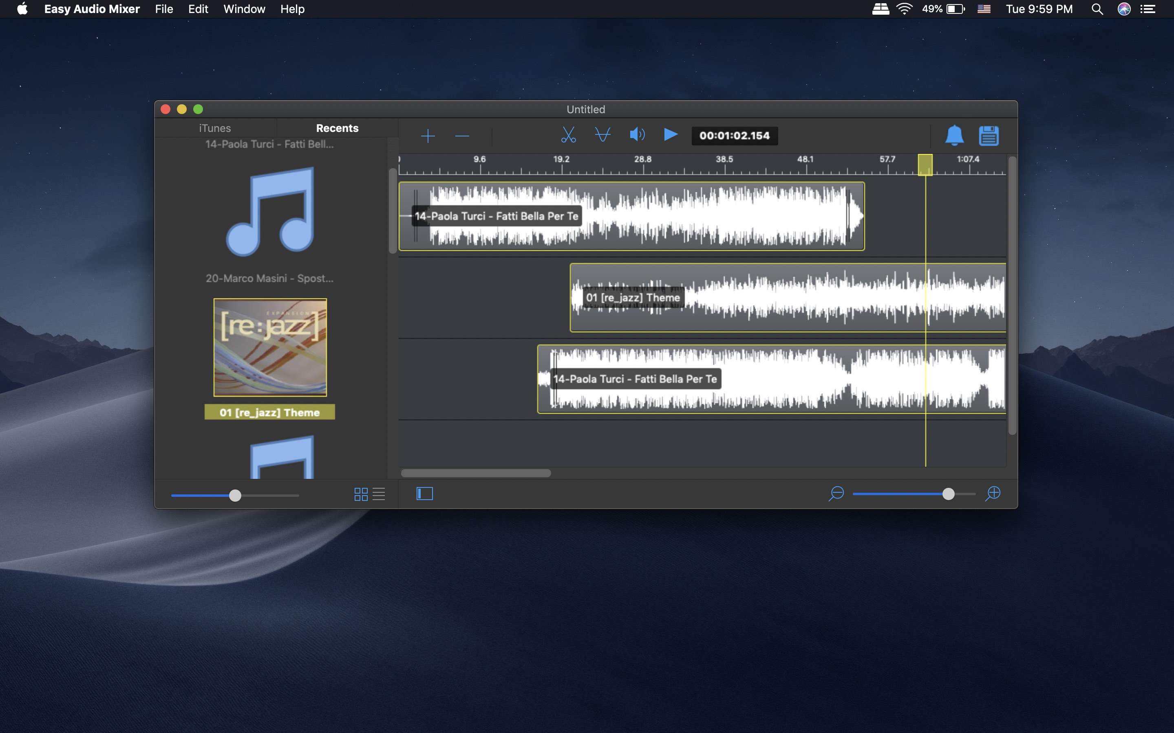Click the thumbnail size slider handle

pos(235,496)
